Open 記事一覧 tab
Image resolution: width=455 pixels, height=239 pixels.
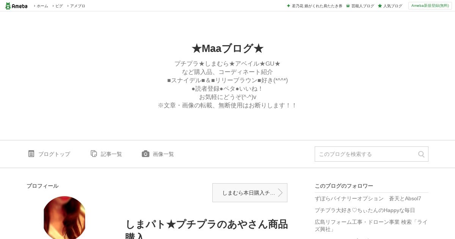click(111, 154)
